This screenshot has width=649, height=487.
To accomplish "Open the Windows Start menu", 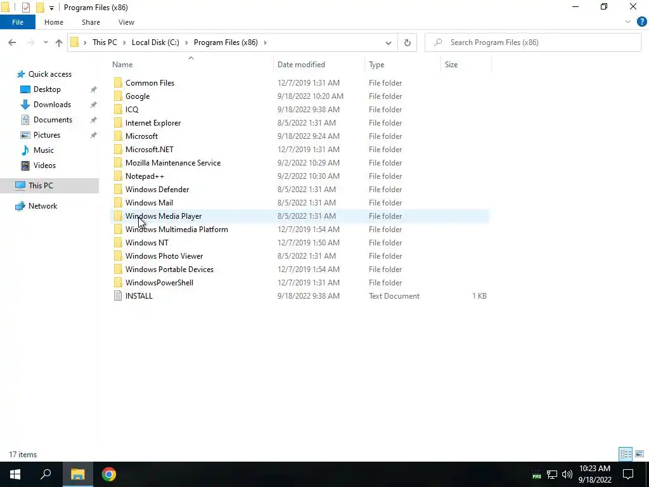I will pos(15,474).
